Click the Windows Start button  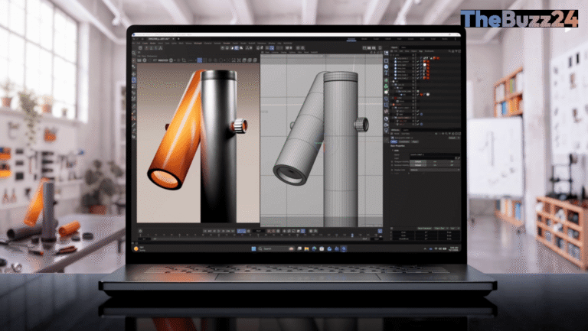tap(253, 248)
